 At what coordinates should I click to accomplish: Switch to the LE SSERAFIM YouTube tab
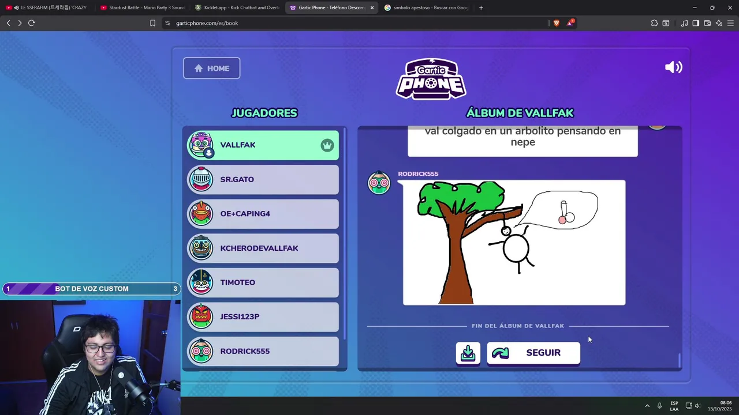tap(48, 7)
